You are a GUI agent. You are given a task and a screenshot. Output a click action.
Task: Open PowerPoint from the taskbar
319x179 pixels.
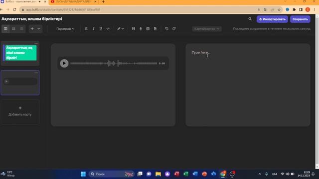click(x=204, y=174)
